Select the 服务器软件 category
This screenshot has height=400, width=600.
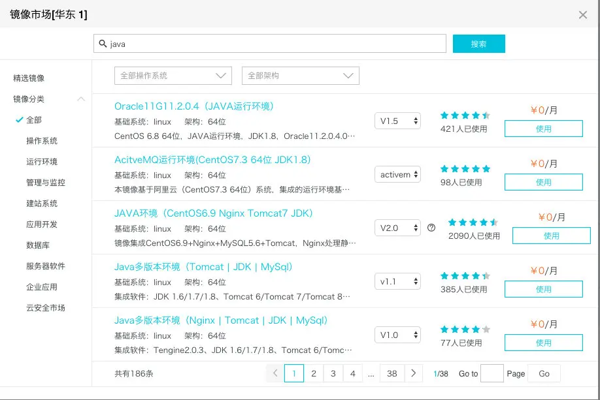(46, 266)
